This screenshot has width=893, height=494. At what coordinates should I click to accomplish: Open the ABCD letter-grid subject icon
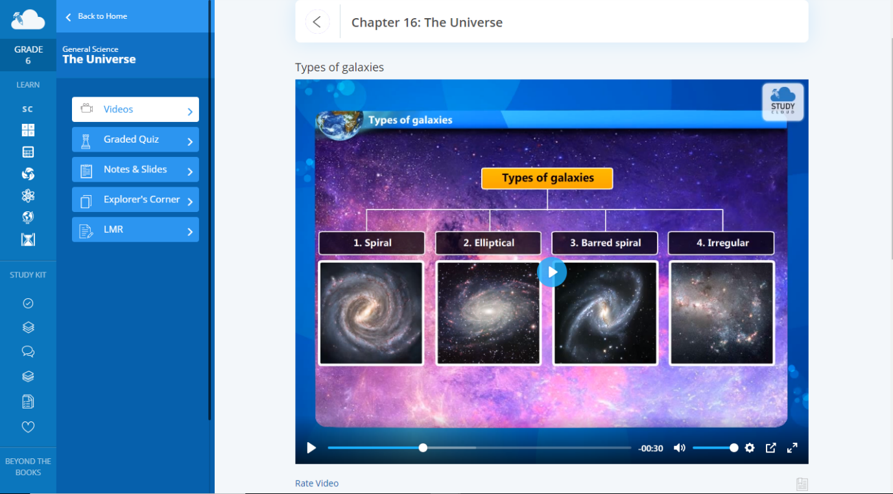click(28, 130)
